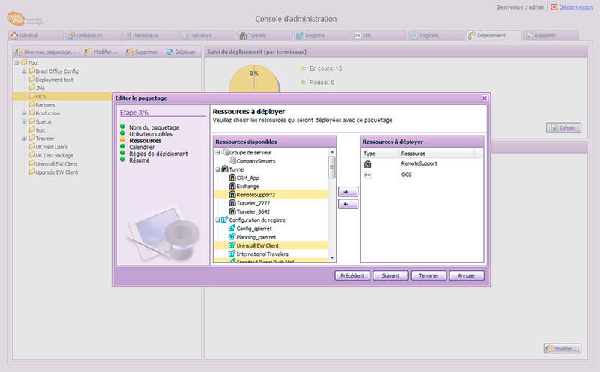Viewport: 600px width, 372px height.
Task: Click the Deployment test folder icon
Action: [31, 79]
